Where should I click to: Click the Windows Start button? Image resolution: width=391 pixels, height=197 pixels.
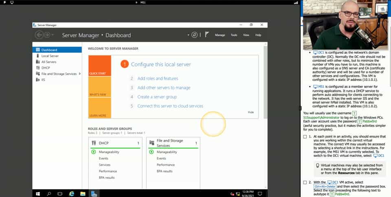(x=37, y=193)
